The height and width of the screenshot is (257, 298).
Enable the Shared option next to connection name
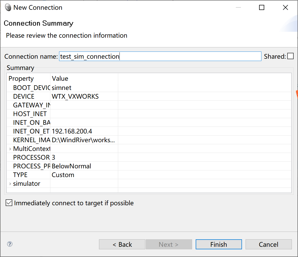click(291, 56)
